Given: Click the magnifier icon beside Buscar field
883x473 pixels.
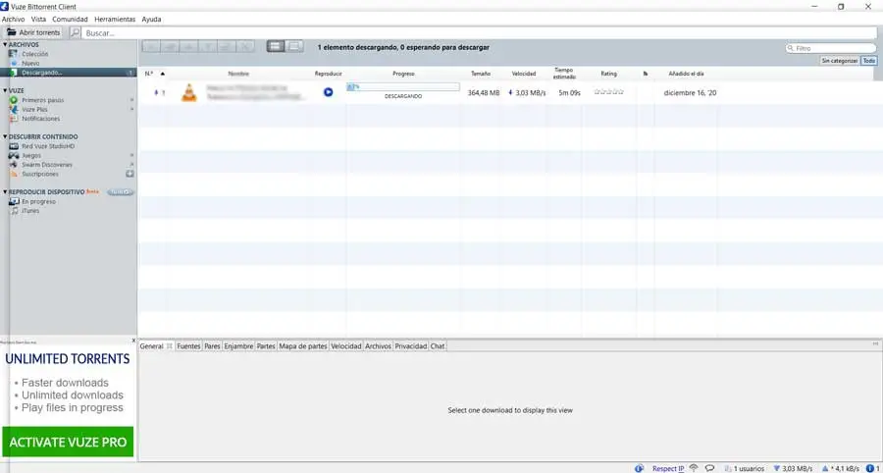Looking at the screenshot, I should click(75, 32).
